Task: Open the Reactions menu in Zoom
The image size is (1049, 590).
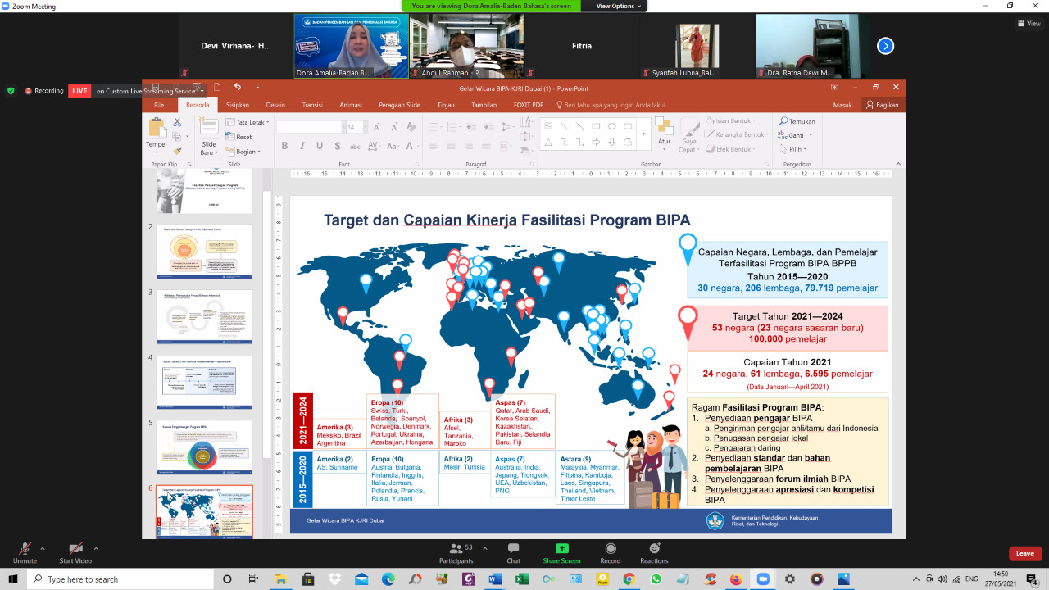Action: (654, 548)
